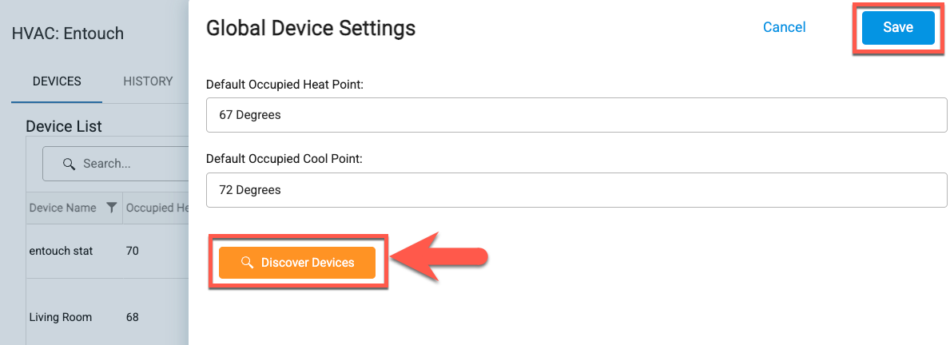This screenshot has width=950, height=345.
Task: Sort by the Device Name column header
Action: click(62, 208)
